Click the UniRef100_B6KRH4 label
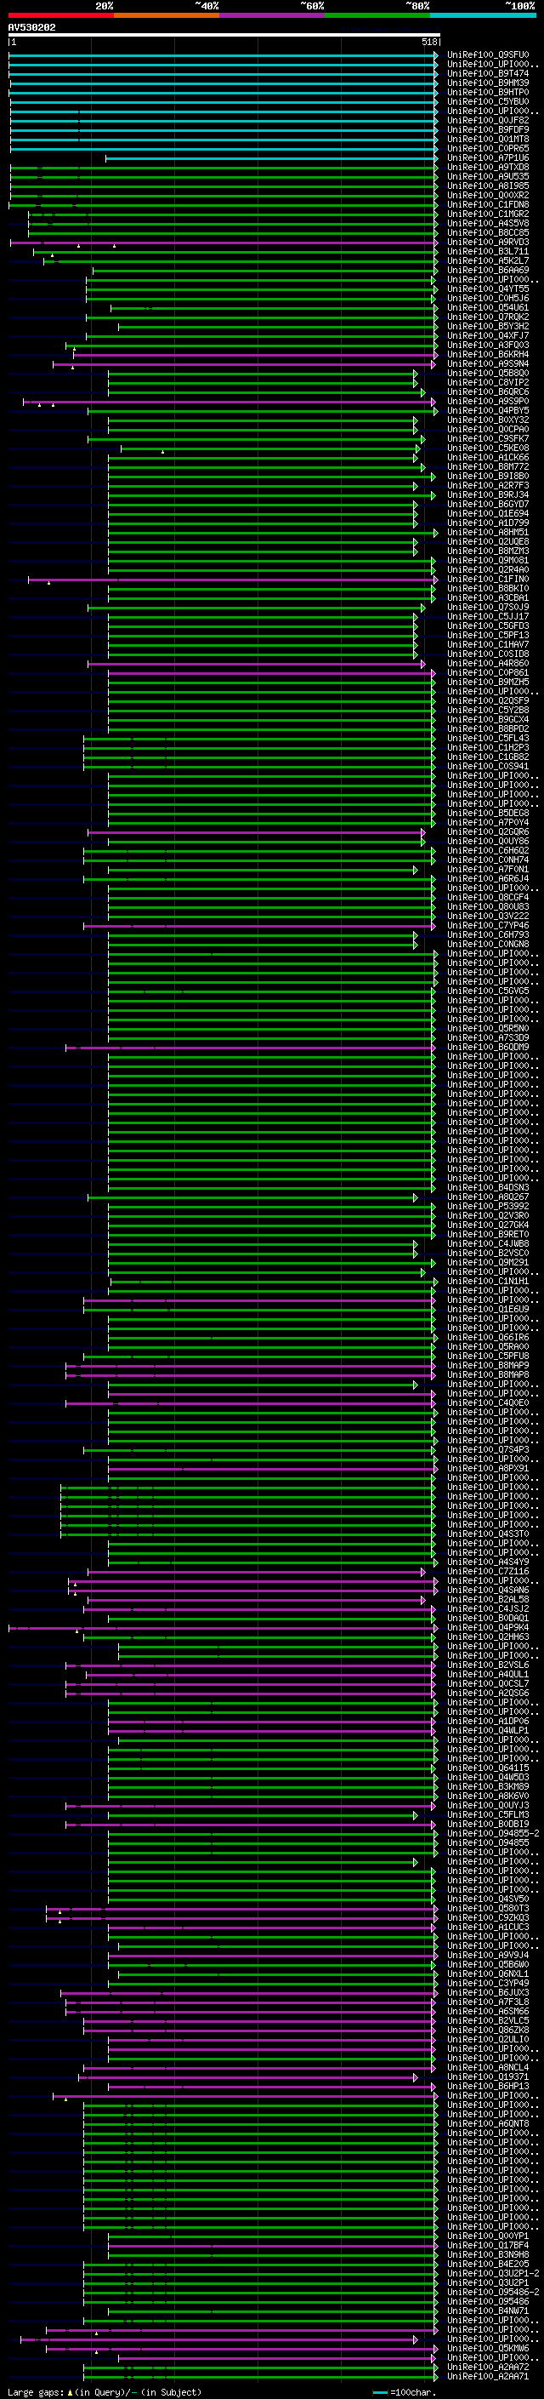Screen dimensions: 544x2399 (x=488, y=355)
